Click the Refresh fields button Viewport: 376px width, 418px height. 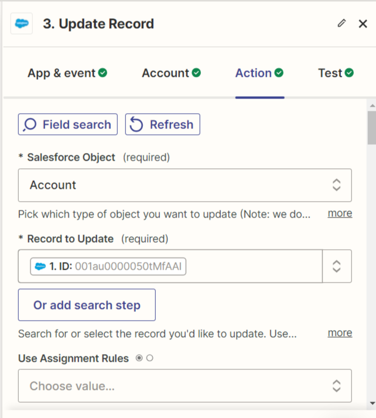pos(162,124)
